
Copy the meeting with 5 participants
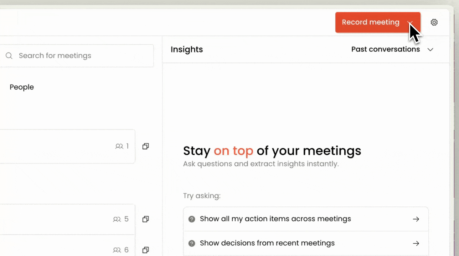(x=145, y=219)
